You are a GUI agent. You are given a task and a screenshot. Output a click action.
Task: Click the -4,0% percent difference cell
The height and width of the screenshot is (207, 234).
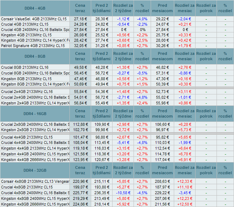tap(142, 19)
